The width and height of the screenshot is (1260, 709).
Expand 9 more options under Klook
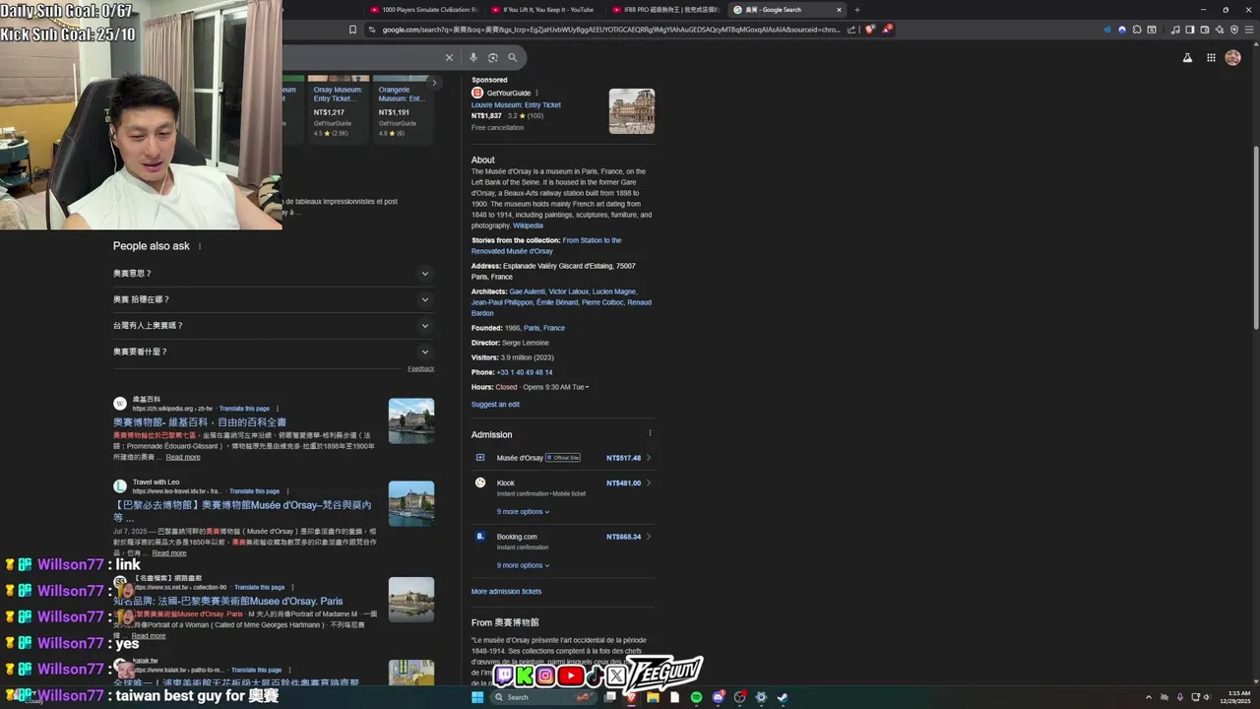(523, 512)
